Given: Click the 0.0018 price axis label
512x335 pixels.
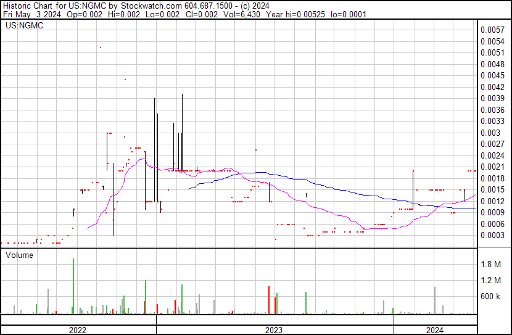Looking at the screenshot, I should (492, 178).
